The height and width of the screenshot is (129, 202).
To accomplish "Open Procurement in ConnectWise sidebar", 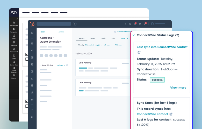I will [x=14, y=50].
